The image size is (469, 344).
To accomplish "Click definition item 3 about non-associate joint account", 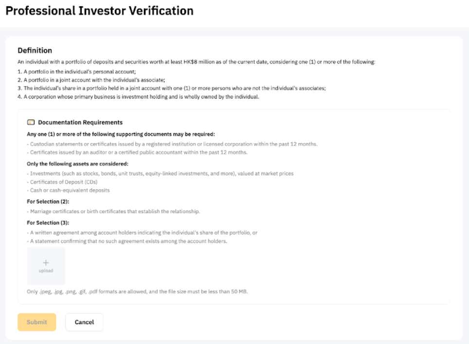I will click(x=171, y=88).
